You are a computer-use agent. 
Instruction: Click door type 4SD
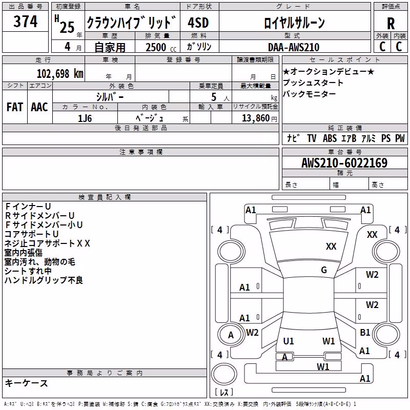point(198,23)
